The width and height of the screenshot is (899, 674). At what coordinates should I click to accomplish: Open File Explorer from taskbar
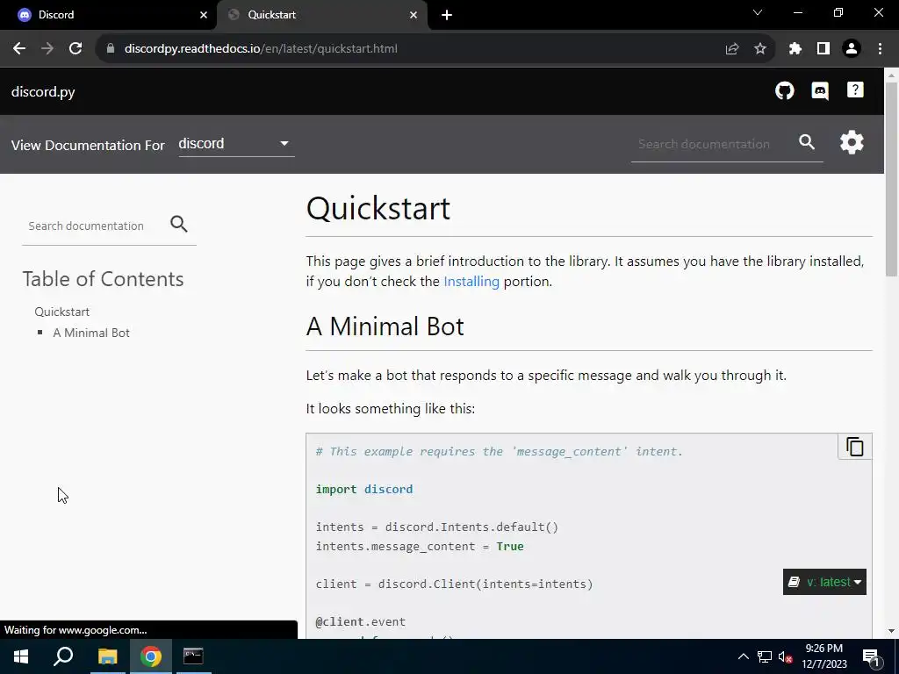click(x=107, y=656)
